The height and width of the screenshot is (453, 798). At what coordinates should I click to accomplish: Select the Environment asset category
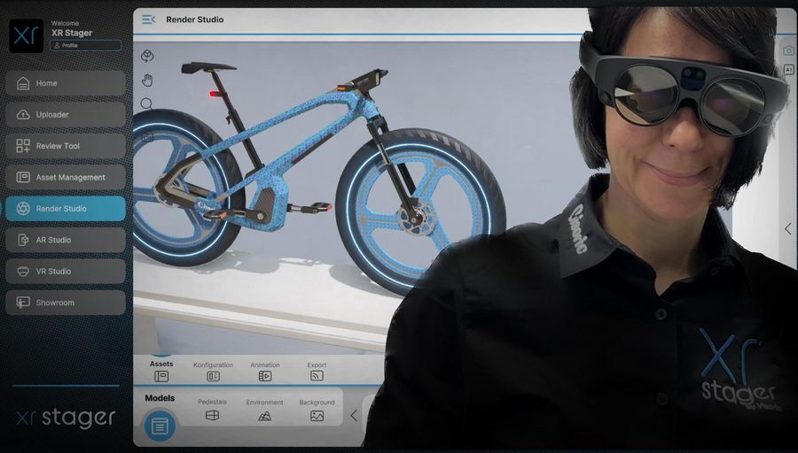point(264,410)
